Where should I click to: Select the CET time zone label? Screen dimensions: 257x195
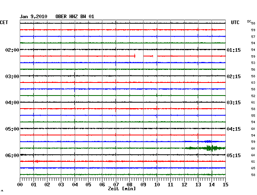4,22
